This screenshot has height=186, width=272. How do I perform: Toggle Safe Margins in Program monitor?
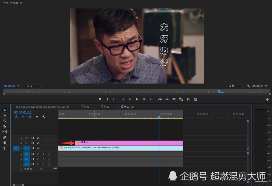point(188,99)
